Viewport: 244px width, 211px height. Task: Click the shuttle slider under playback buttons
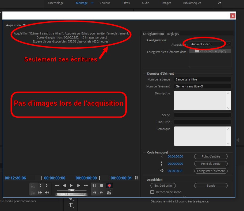pyautogui.click(x=71, y=190)
